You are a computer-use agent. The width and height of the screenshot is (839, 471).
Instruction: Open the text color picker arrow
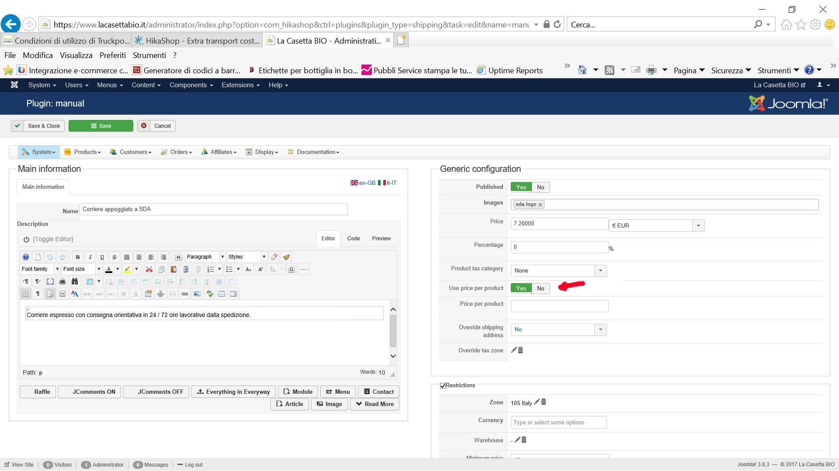coord(118,269)
